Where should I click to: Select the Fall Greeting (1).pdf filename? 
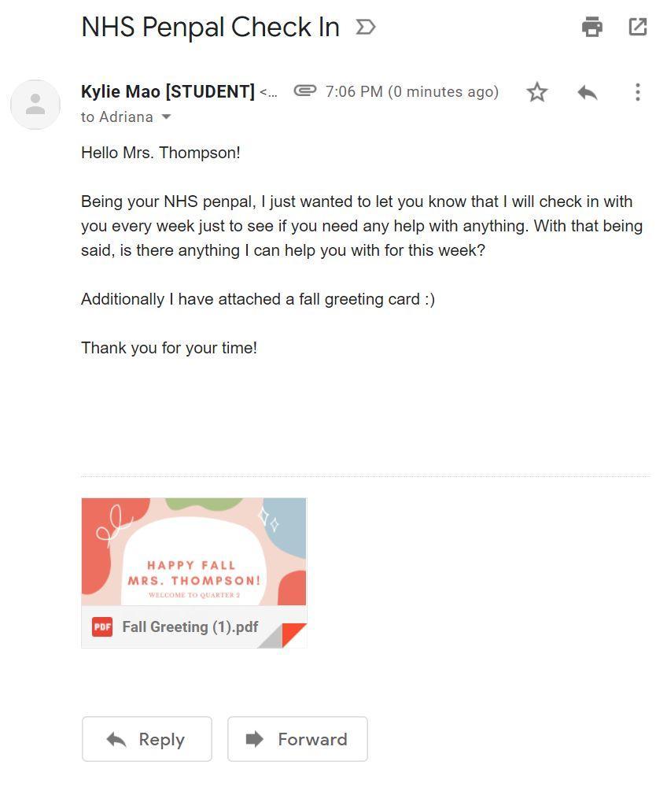coord(190,627)
